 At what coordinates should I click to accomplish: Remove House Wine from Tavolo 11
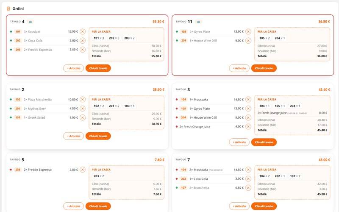[248, 41]
